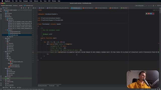Collapse the database folder
161x90 pixels.
tap(4, 17)
